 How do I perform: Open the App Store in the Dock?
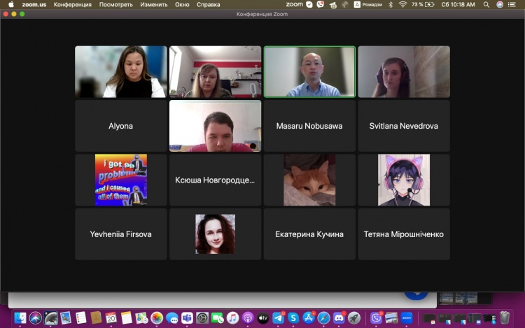tap(309, 318)
